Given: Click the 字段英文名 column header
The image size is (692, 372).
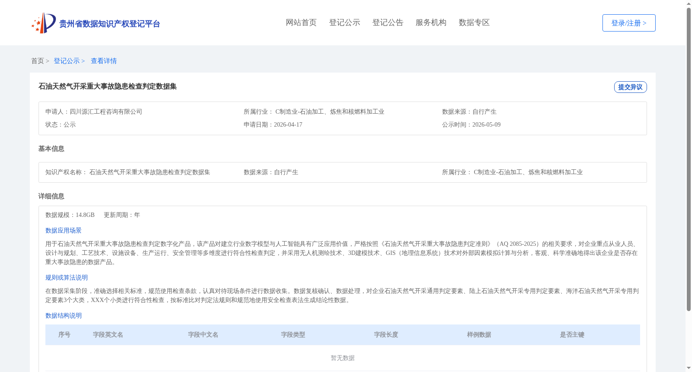Looking at the screenshot, I should (108, 335).
